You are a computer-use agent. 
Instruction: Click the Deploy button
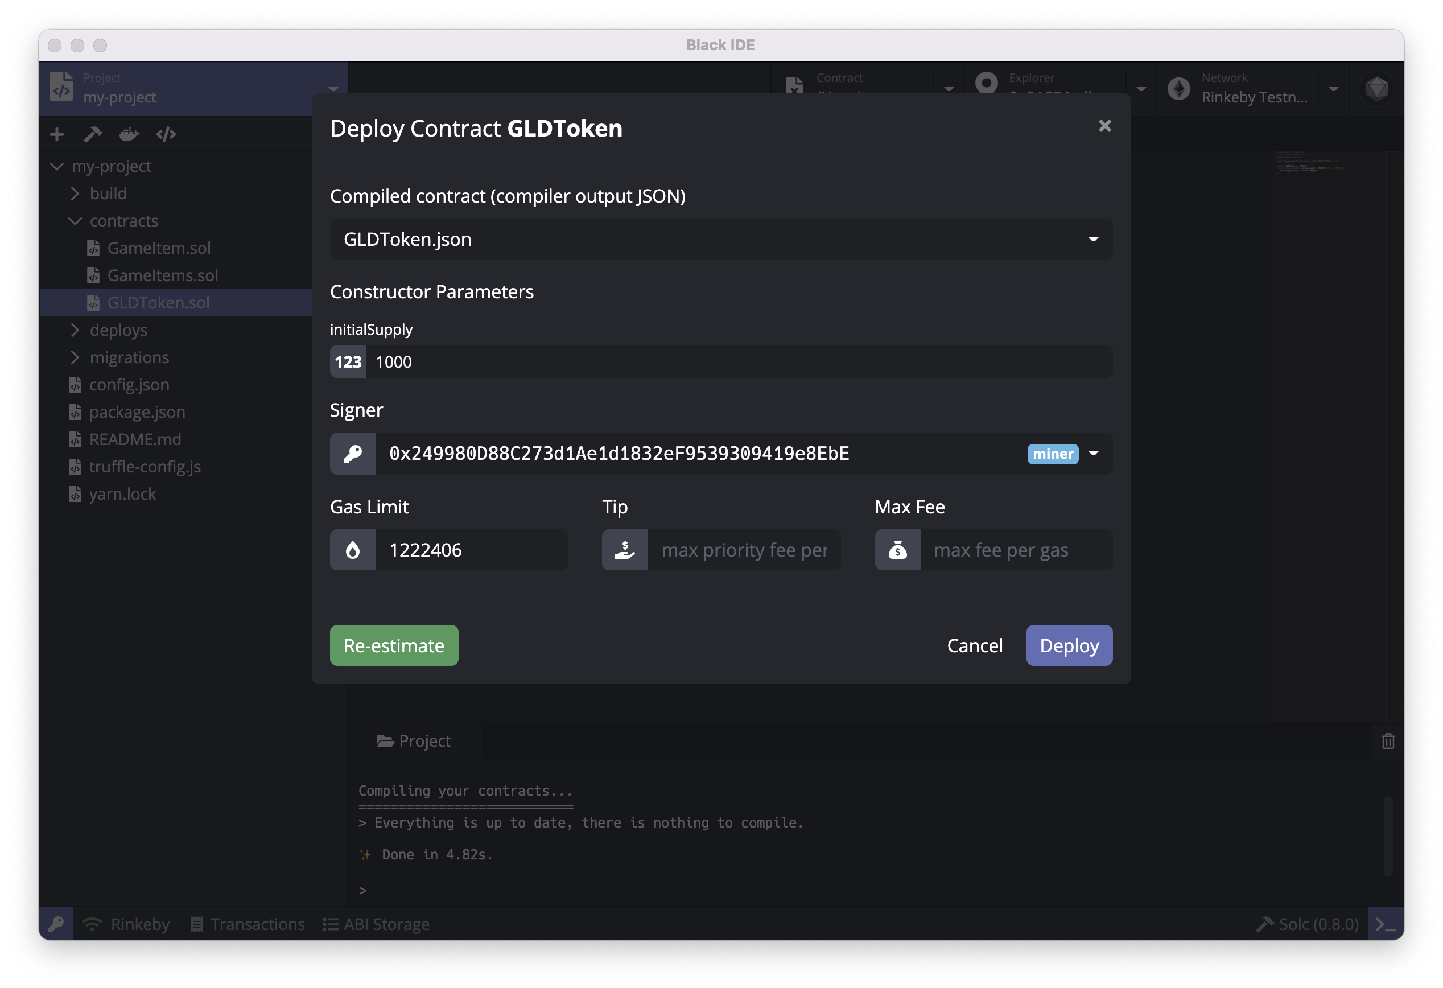point(1069,646)
